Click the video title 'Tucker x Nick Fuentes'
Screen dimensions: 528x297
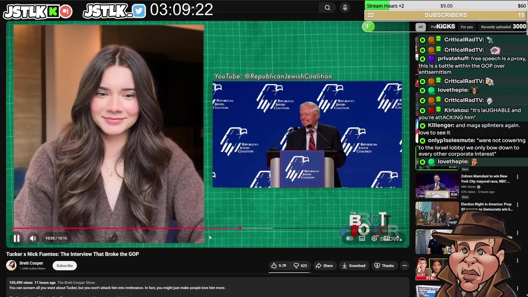click(x=73, y=254)
